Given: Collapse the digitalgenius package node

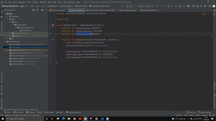Looking at the screenshot, I should 12,25.
